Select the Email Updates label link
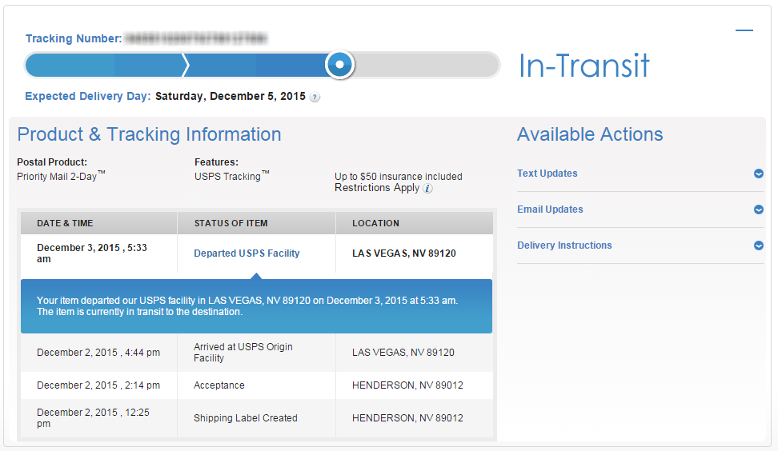The width and height of the screenshot is (778, 451). point(550,210)
